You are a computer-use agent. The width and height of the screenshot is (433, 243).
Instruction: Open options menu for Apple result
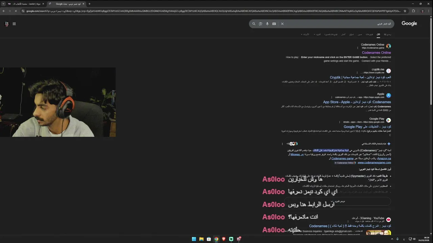[332, 97]
